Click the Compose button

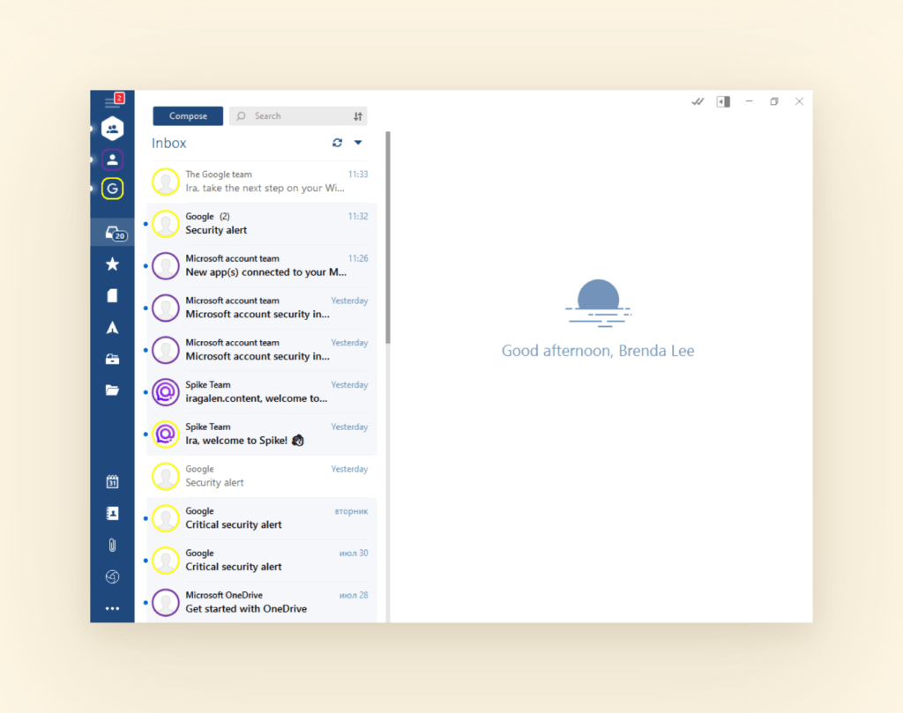point(187,115)
